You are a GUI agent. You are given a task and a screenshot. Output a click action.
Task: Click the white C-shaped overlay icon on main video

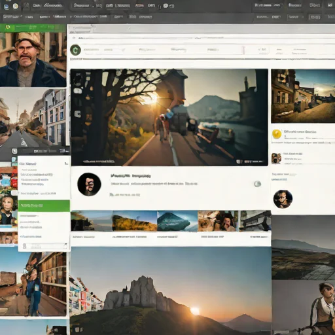point(77,114)
